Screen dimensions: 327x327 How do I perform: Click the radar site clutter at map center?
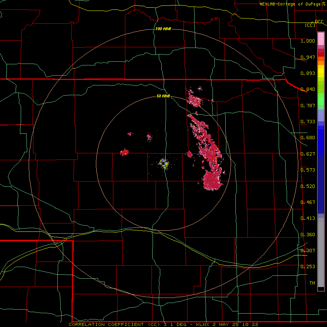pyautogui.click(x=164, y=163)
